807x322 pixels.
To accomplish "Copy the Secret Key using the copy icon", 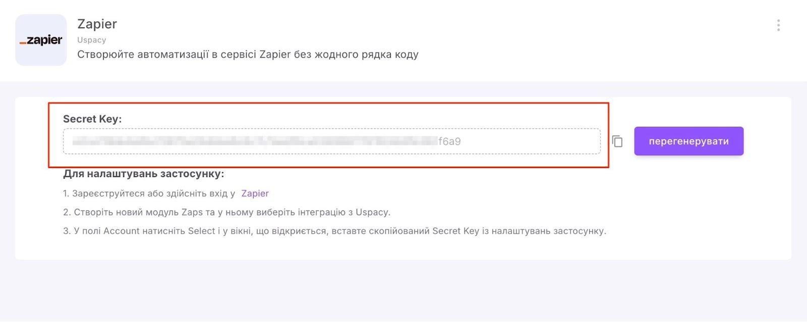I will click(618, 141).
